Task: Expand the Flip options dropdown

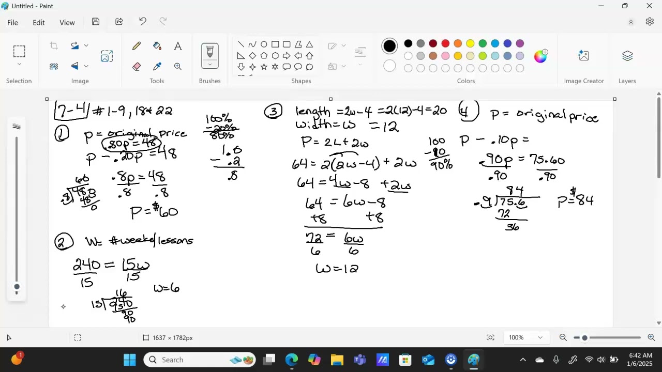Action: tap(86, 66)
